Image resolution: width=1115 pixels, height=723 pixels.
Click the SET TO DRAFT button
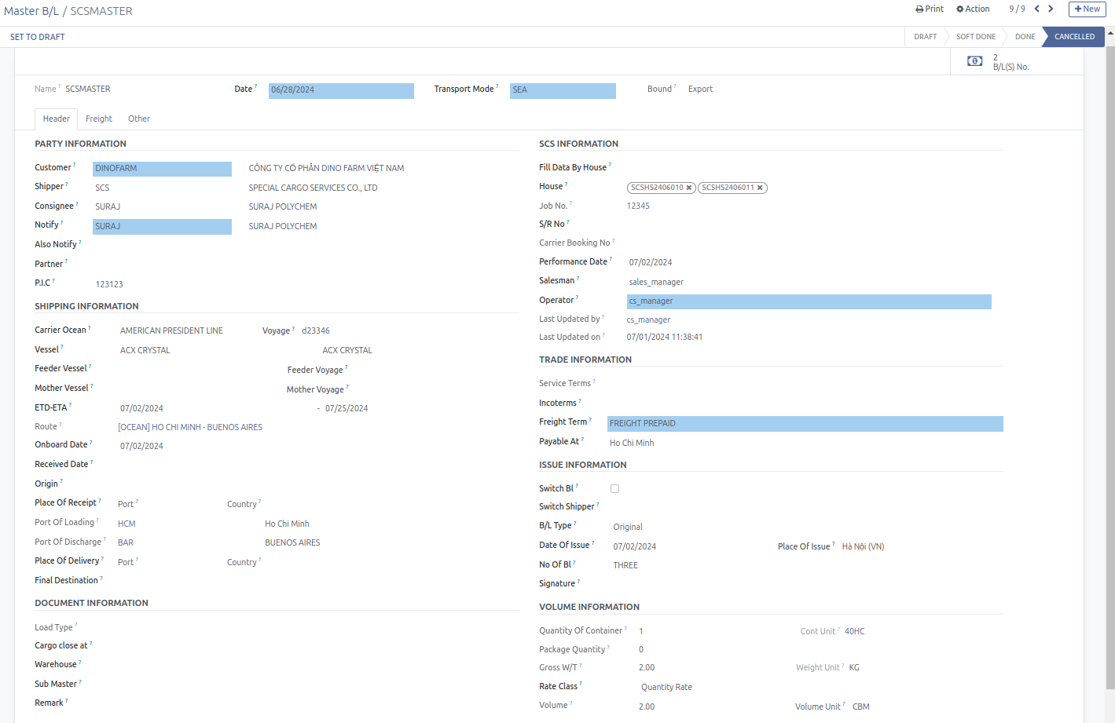click(37, 36)
